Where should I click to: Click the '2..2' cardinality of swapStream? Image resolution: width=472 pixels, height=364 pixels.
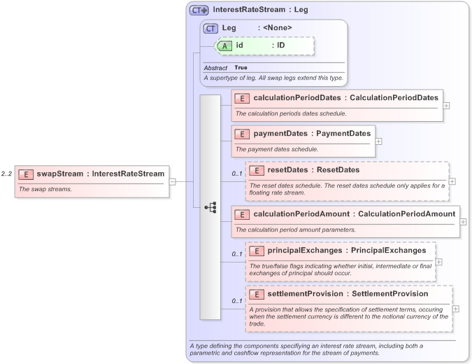coord(6,174)
